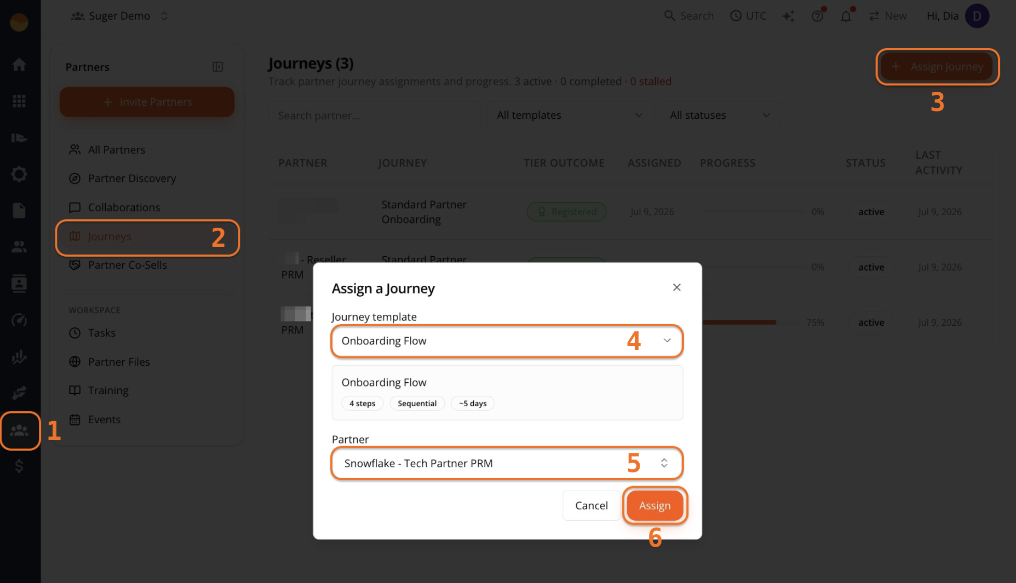Screen dimensions: 1016x583
Task: Open the dollar sign billing icon
Action: [19, 466]
